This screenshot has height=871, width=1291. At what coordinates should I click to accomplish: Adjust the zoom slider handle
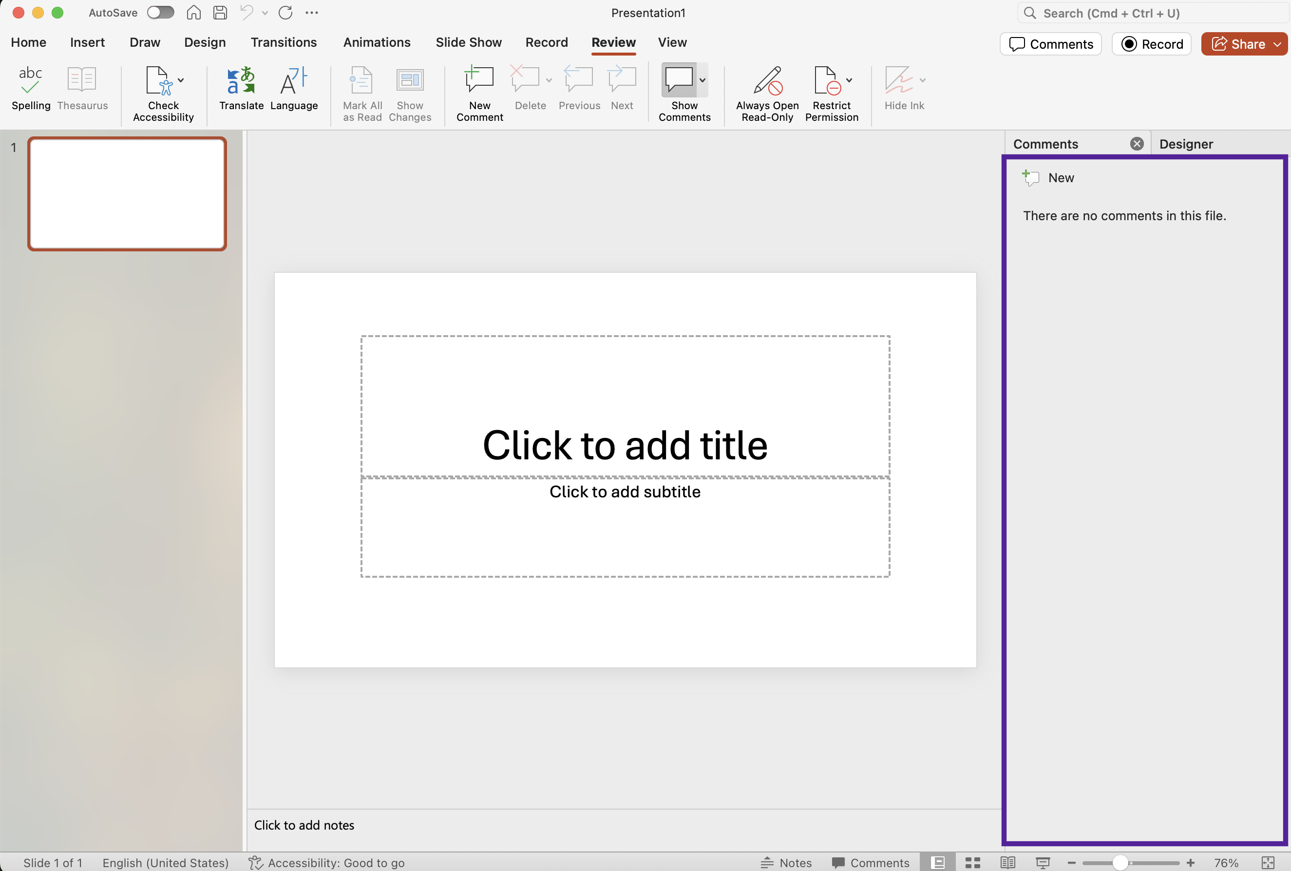1120,862
